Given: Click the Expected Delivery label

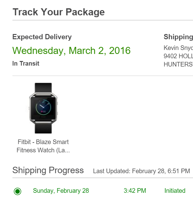Looking at the screenshot, I should pyautogui.click(x=42, y=37).
